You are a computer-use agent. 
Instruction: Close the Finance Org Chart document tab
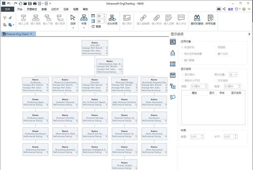click(31, 34)
